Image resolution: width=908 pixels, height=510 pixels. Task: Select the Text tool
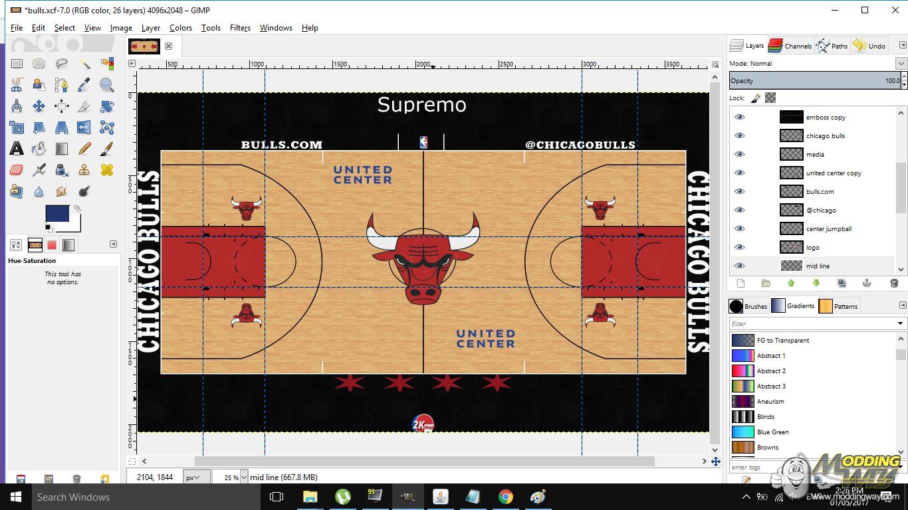point(17,149)
